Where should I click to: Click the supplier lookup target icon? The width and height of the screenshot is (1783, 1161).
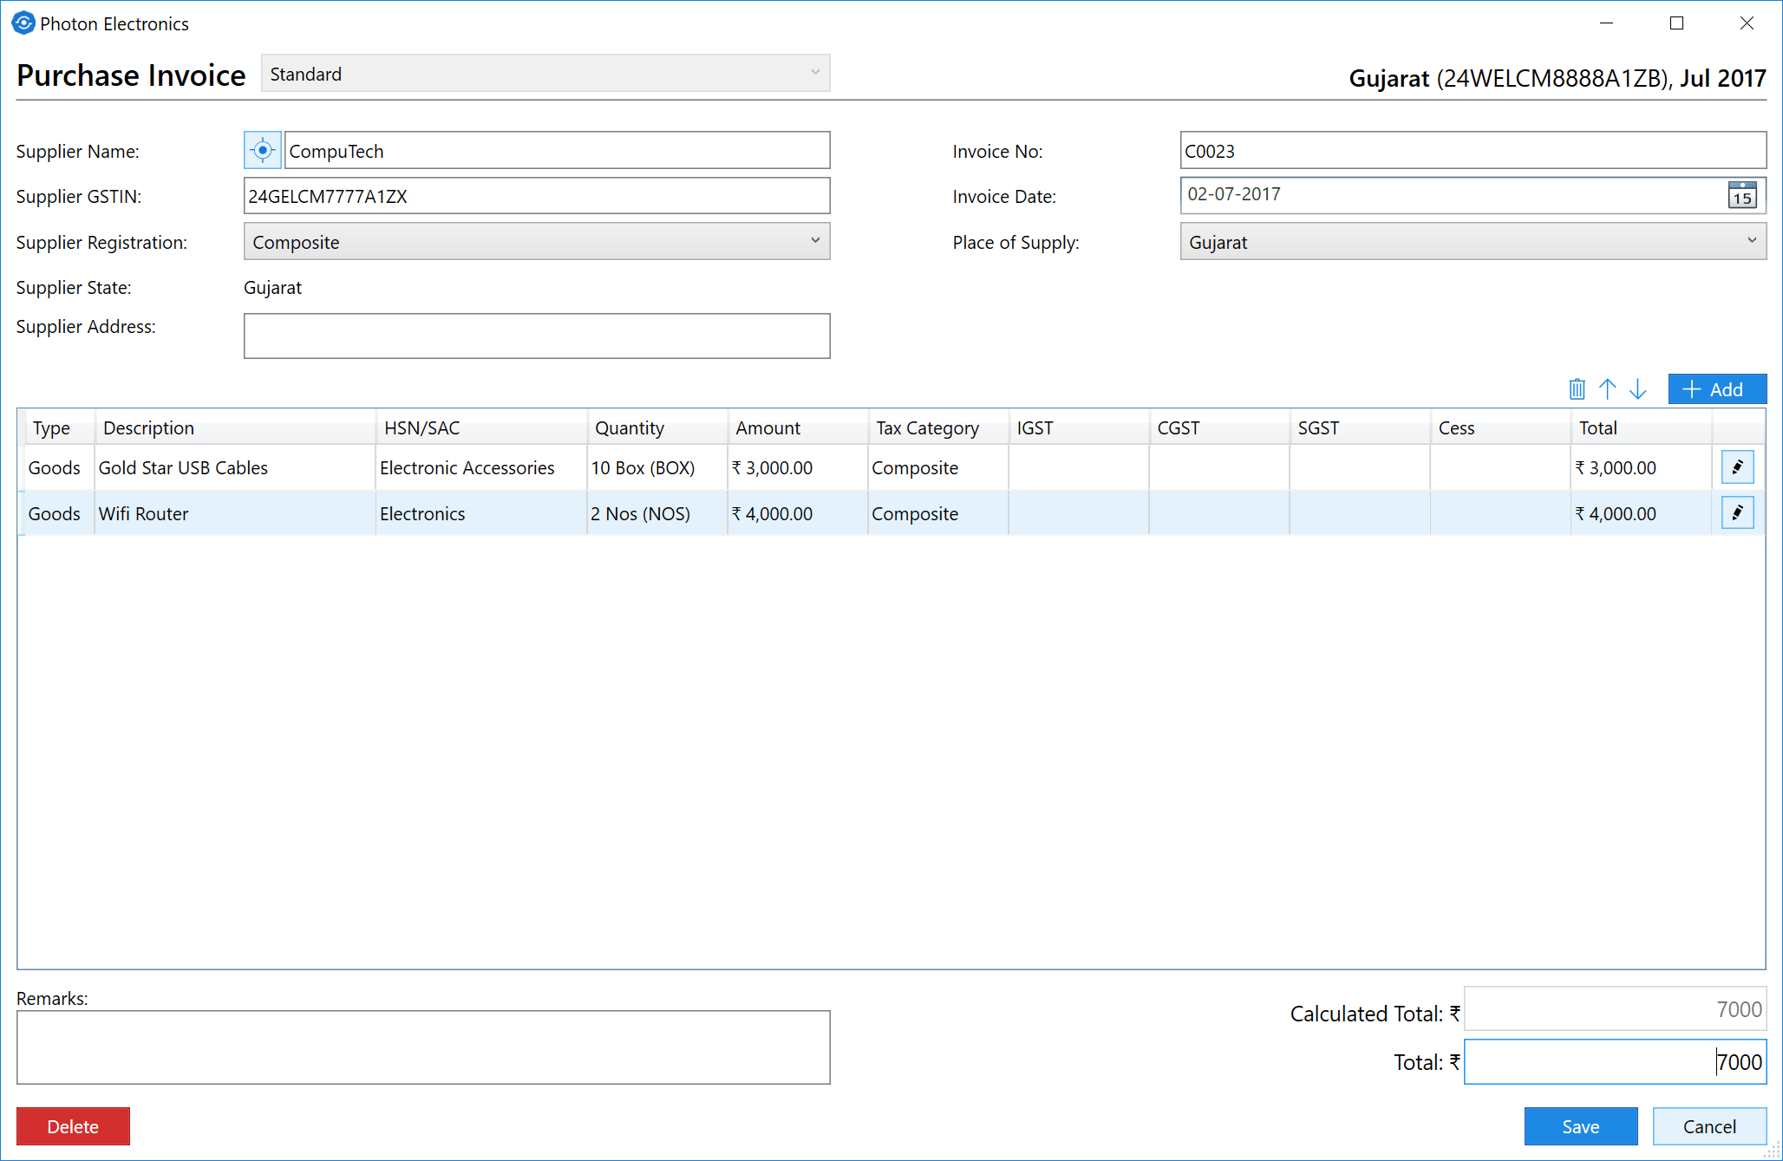click(262, 150)
